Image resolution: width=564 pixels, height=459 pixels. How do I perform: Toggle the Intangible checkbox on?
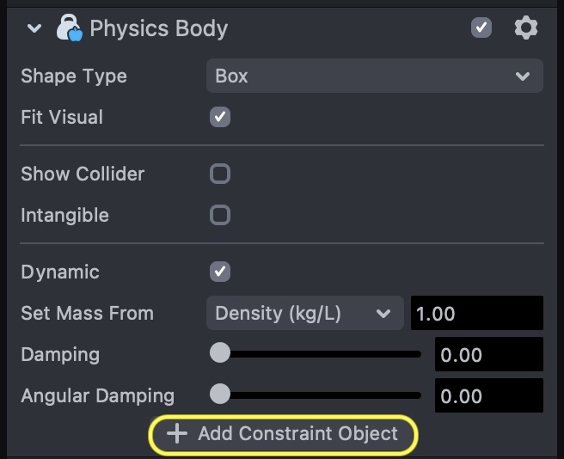tap(220, 215)
